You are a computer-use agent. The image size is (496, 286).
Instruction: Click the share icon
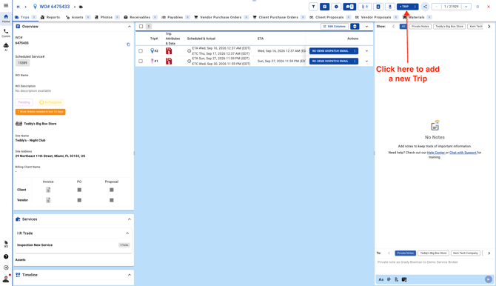425,7
